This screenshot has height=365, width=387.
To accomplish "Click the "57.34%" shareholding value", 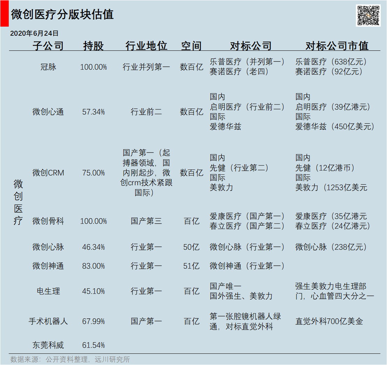I will [x=93, y=112].
